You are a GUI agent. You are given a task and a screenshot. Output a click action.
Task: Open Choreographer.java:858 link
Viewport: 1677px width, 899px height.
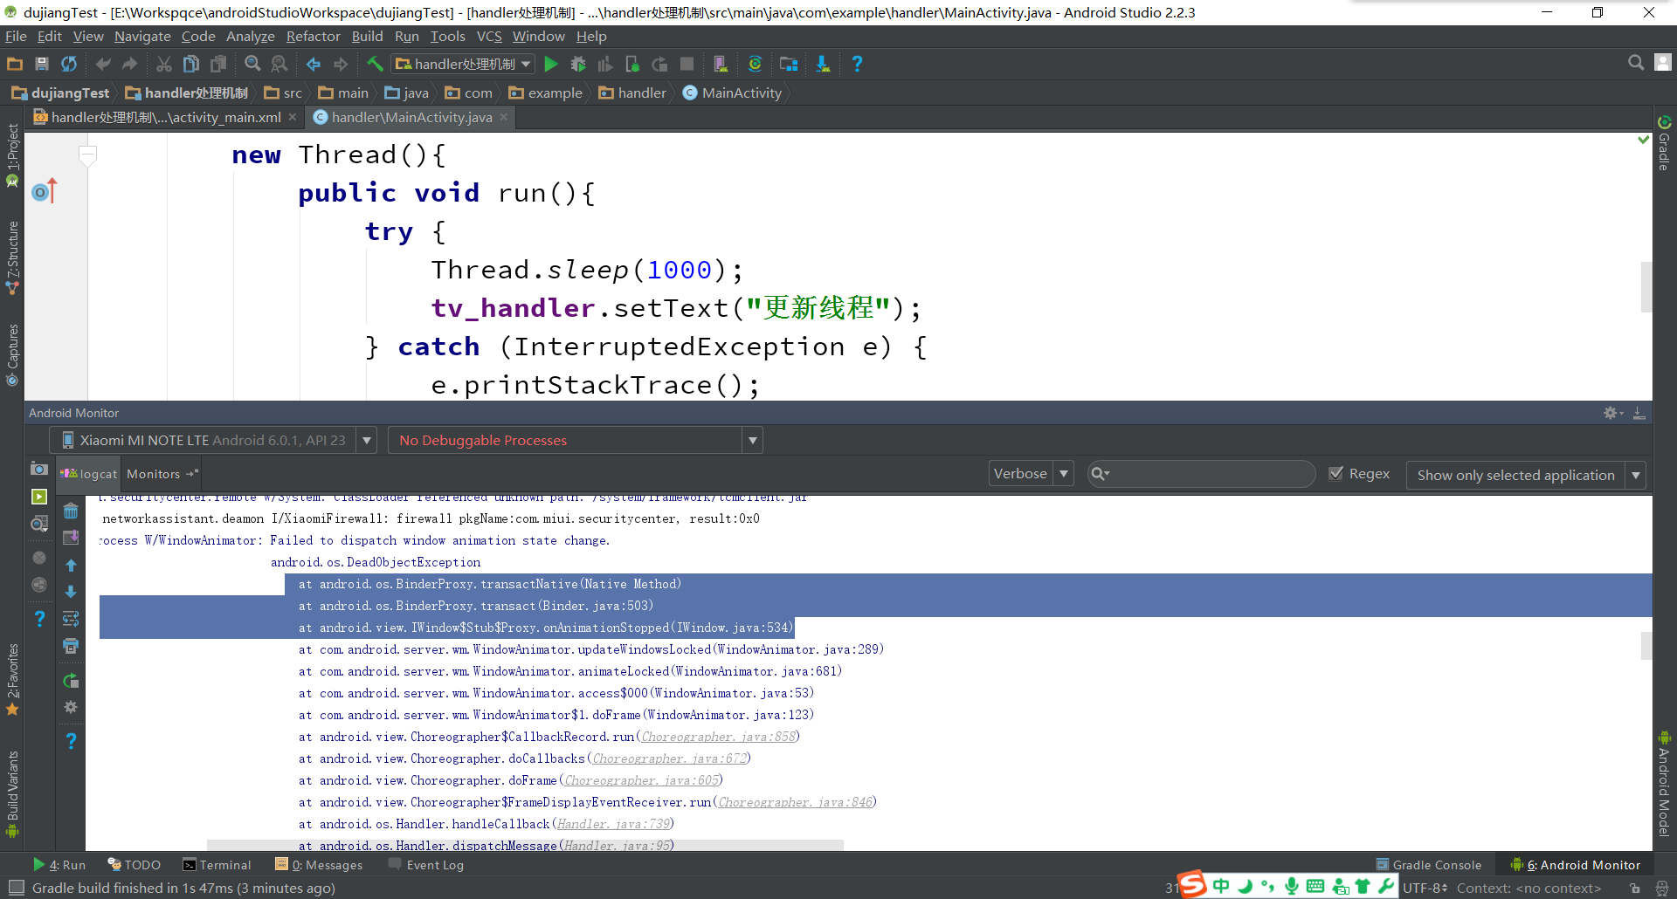click(718, 737)
